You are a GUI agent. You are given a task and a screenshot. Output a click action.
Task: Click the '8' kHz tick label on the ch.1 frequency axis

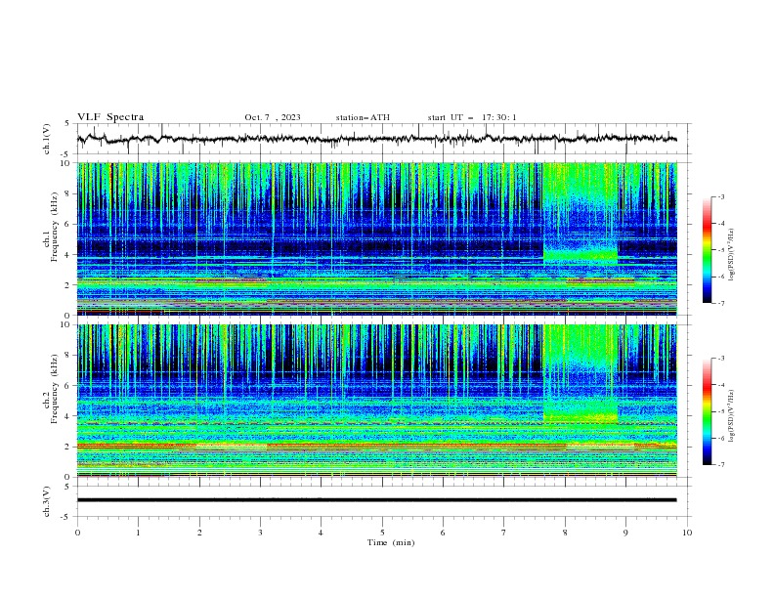click(68, 193)
